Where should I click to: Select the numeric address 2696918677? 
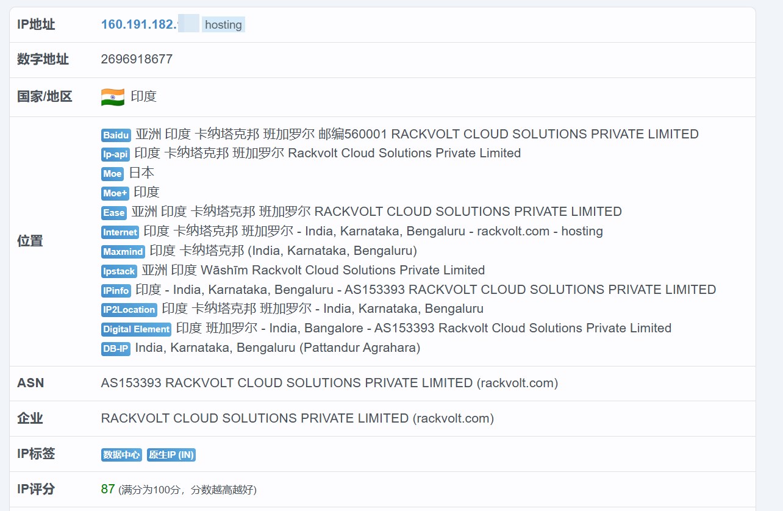[x=137, y=59]
